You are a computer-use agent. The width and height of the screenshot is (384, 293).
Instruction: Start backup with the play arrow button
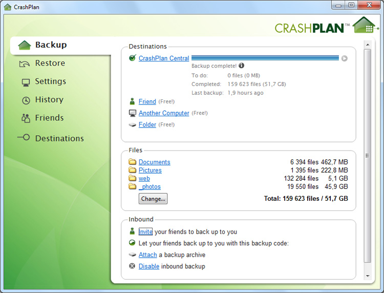point(345,58)
